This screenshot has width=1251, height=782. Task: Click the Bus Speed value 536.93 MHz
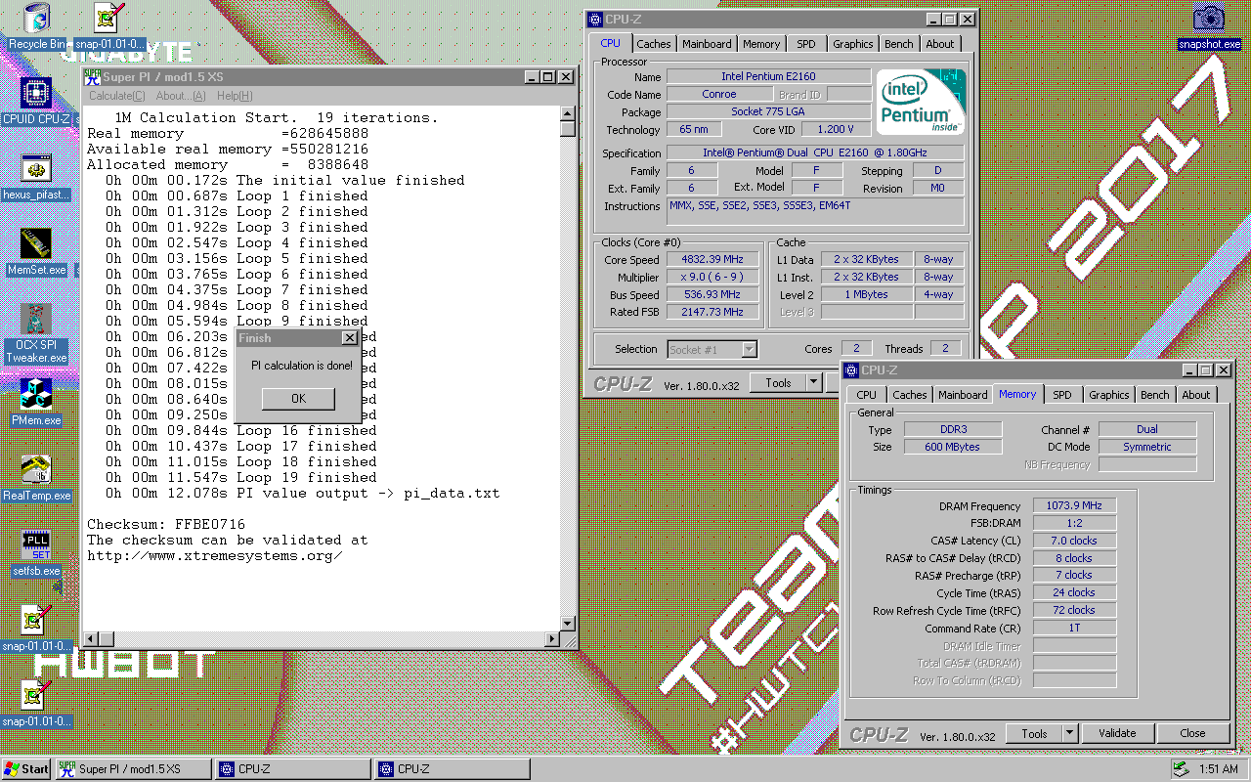pyautogui.click(x=711, y=295)
